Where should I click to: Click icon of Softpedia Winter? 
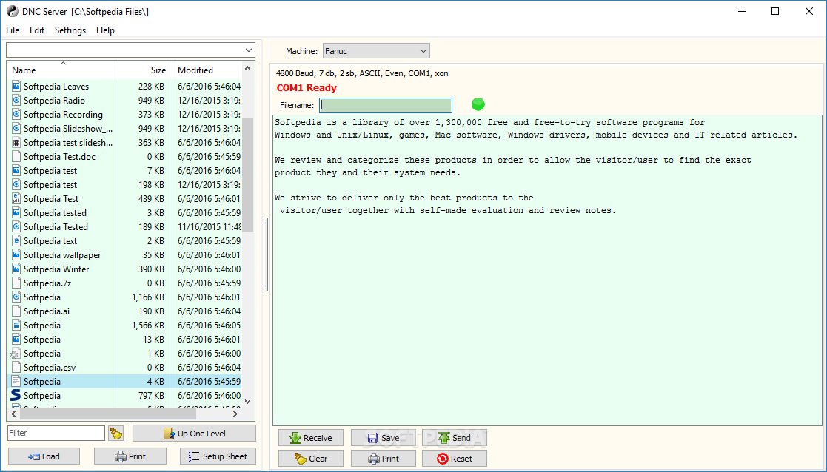point(16,269)
